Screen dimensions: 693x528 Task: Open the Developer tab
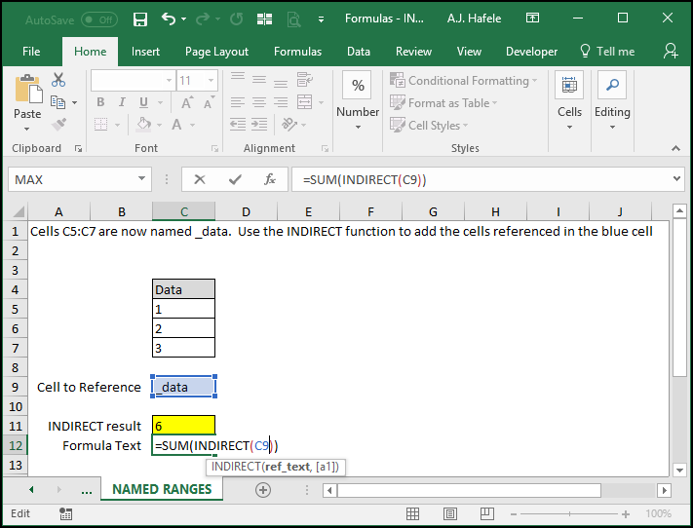click(531, 52)
